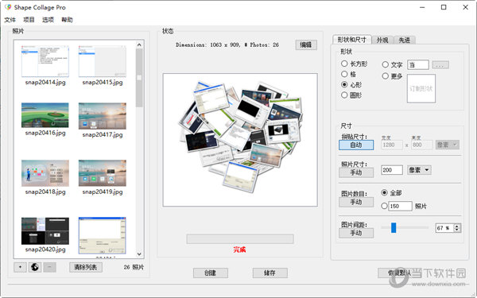The image size is (477, 298).
Task: Click the 手动 button under 图片数目
Action: click(x=356, y=202)
